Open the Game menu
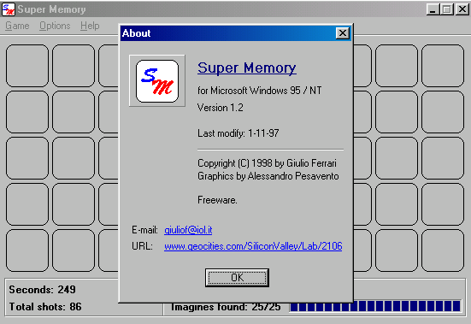Screen dimensions: 471x324 pyautogui.click(x=17, y=26)
